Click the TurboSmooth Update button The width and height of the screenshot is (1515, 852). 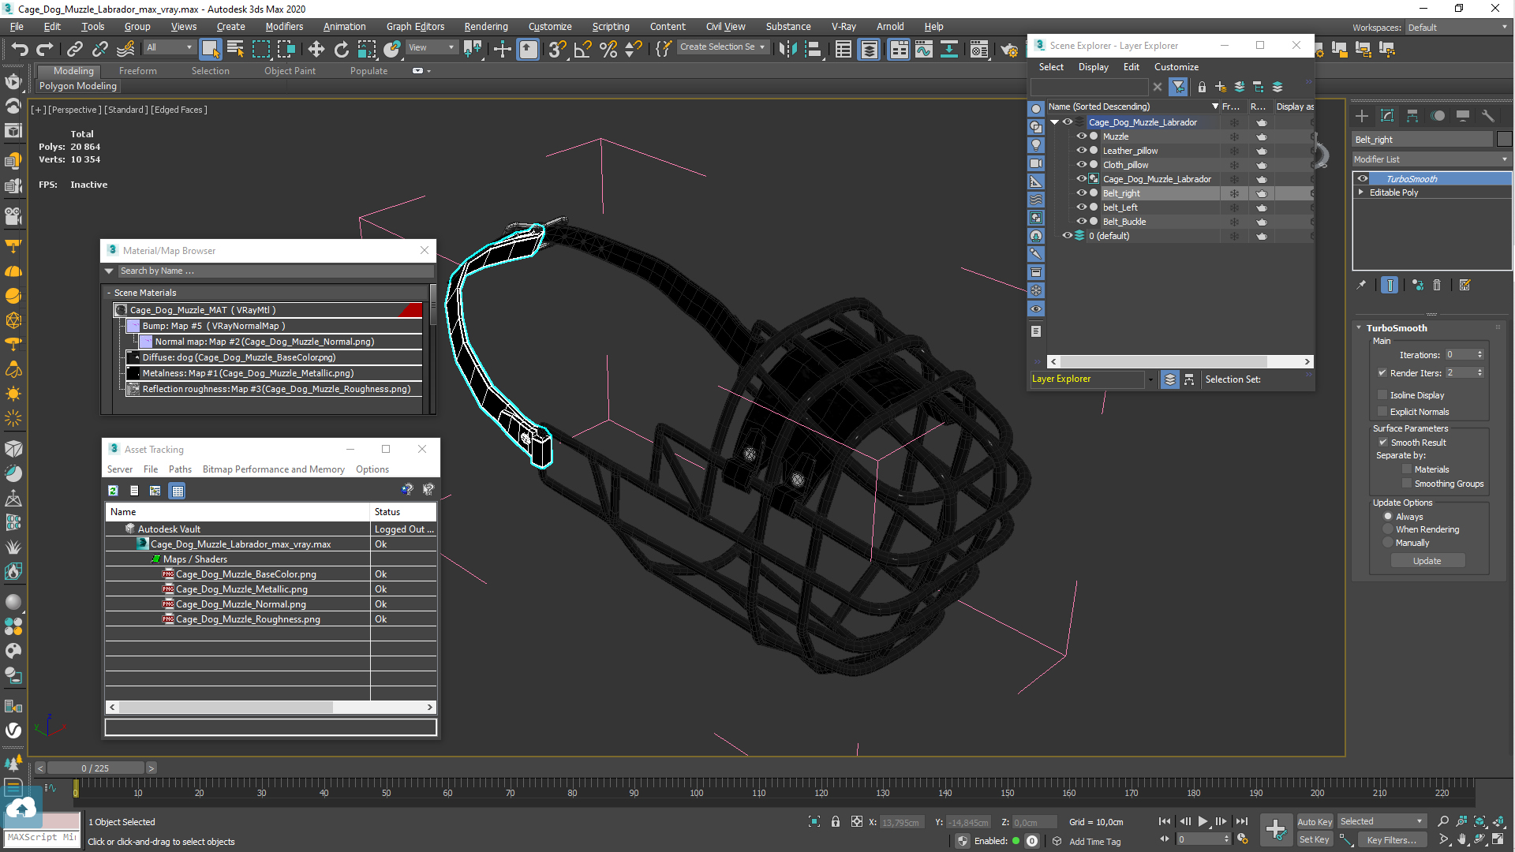pos(1427,561)
